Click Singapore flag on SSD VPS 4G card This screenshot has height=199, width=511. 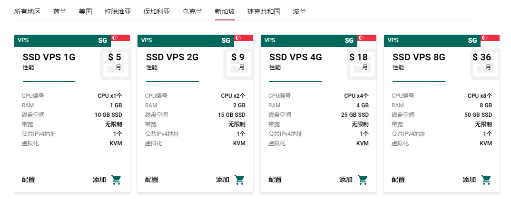[x=367, y=38]
